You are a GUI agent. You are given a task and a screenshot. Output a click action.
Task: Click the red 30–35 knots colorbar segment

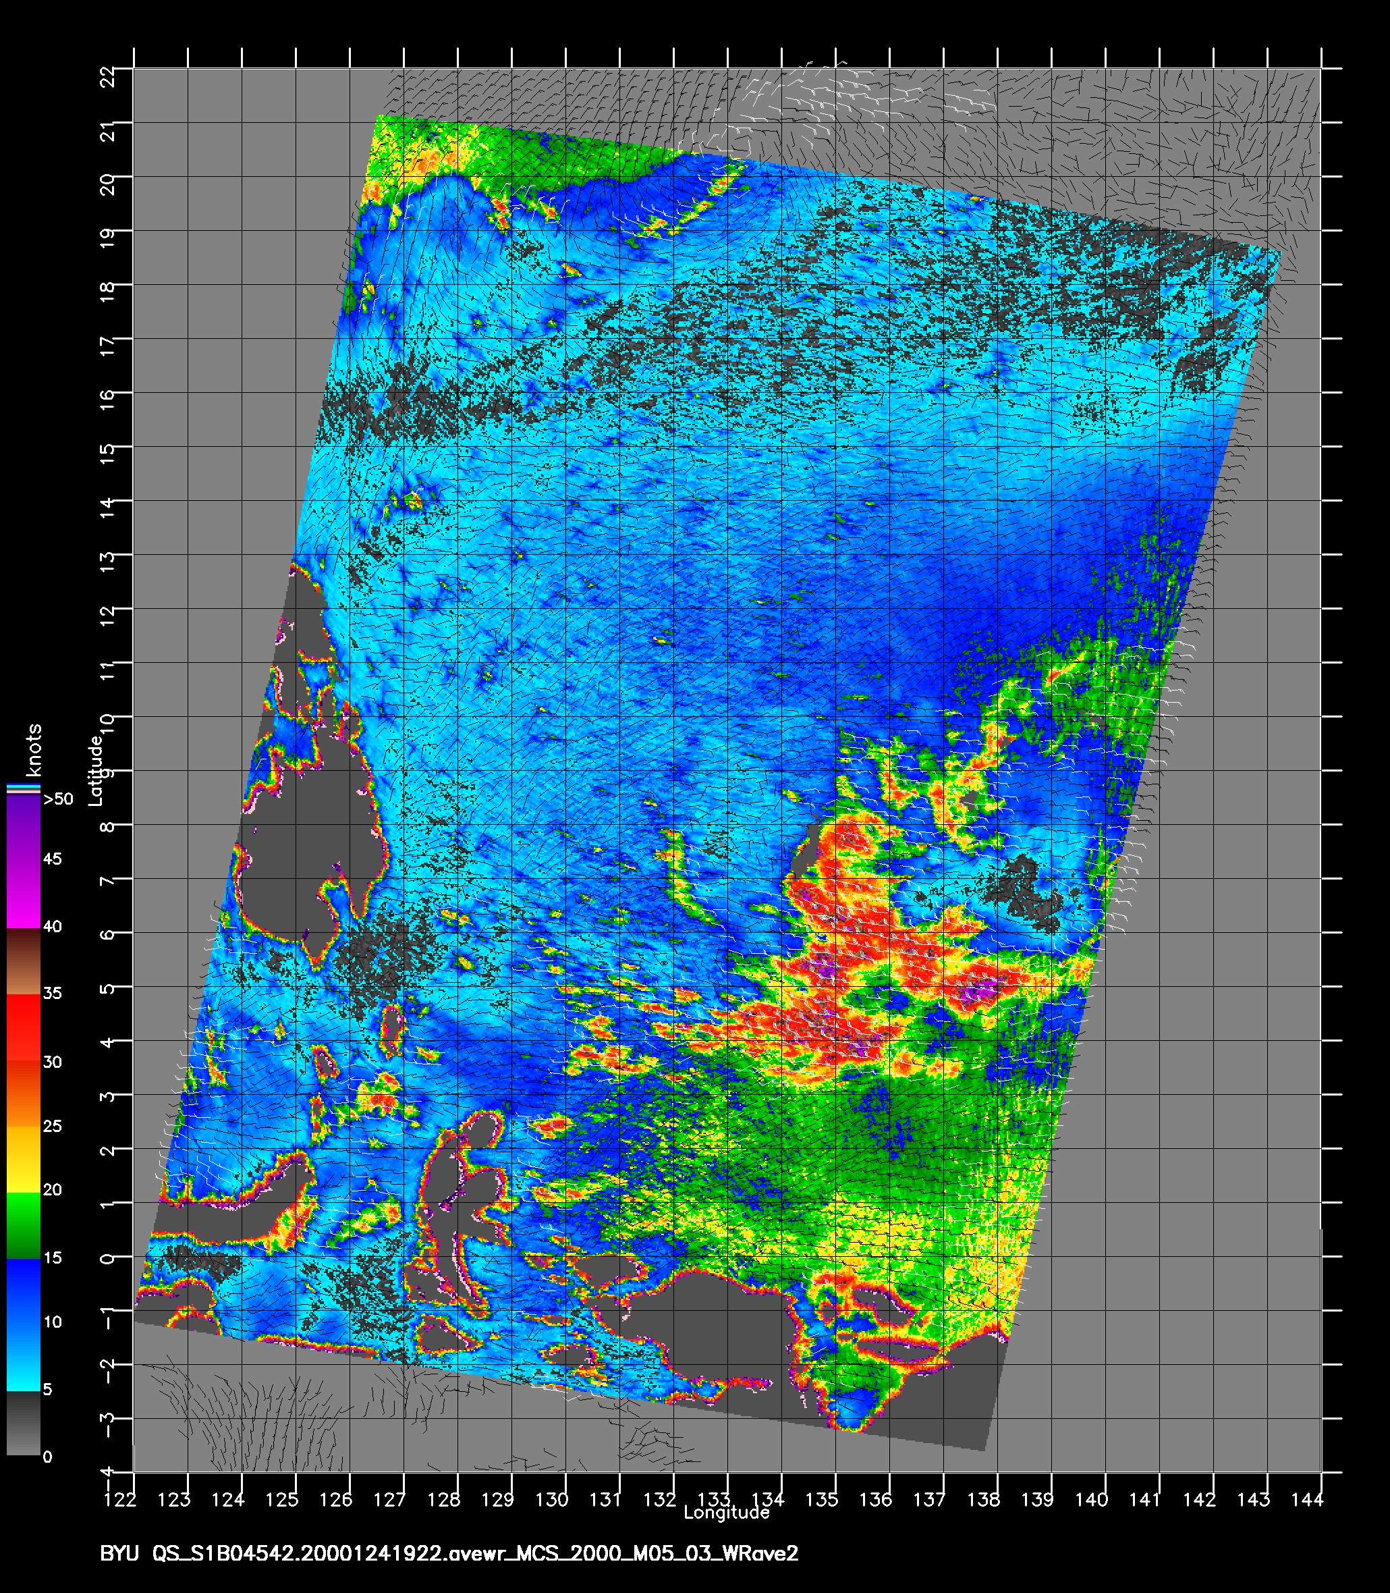(22, 1027)
